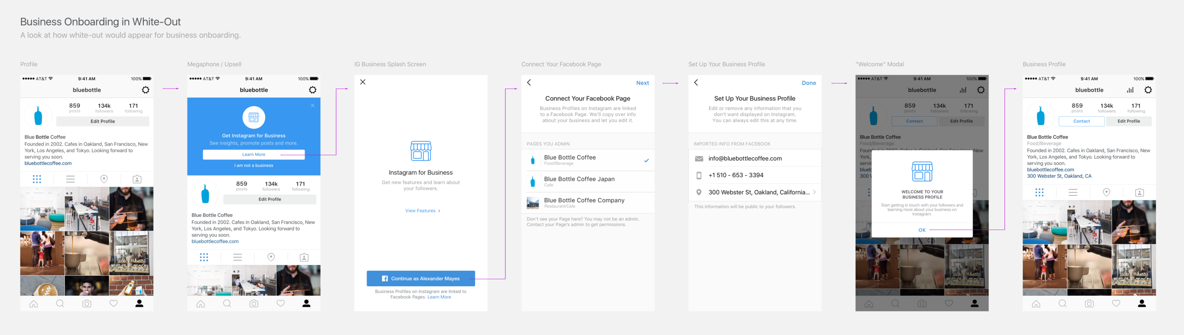
Task: Click Contact button on Business Profile screen
Action: (1082, 121)
